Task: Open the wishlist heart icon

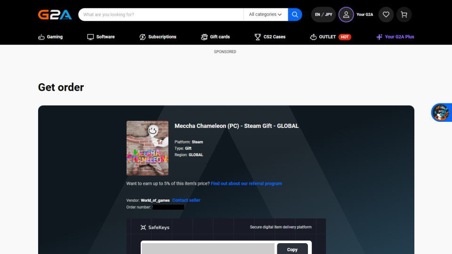Action: point(386,15)
